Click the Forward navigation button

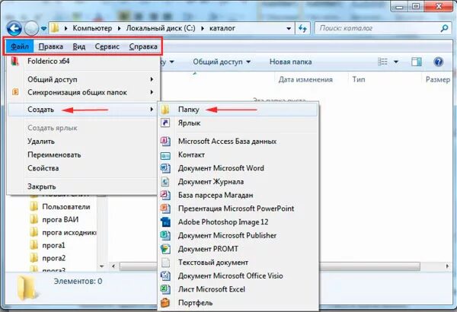[x=31, y=29]
